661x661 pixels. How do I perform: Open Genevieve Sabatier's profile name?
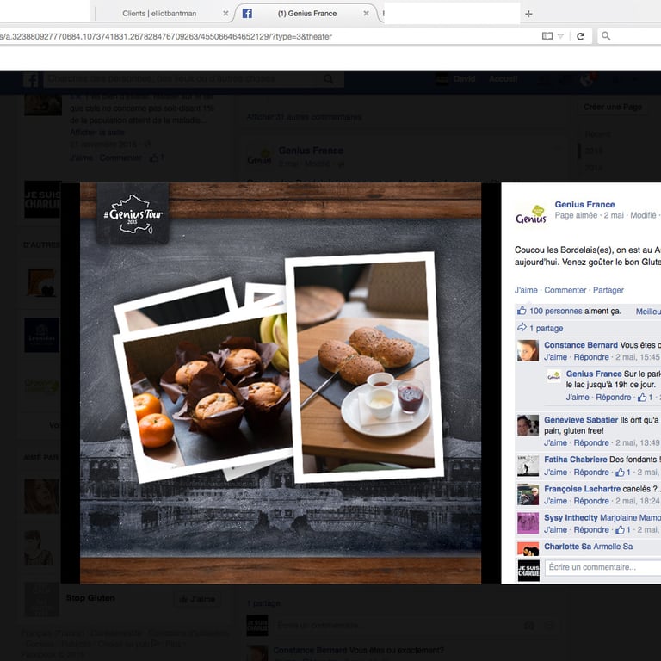click(x=581, y=420)
